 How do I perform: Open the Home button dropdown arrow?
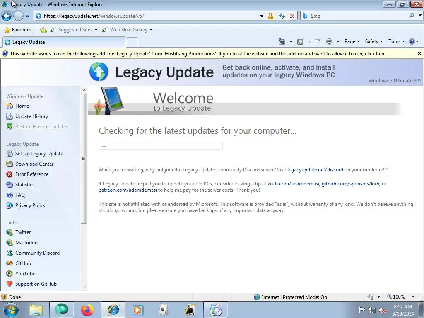pyautogui.click(x=291, y=41)
